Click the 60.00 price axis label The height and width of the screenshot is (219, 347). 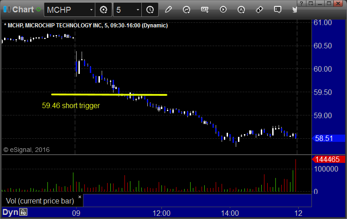pyautogui.click(x=323, y=69)
